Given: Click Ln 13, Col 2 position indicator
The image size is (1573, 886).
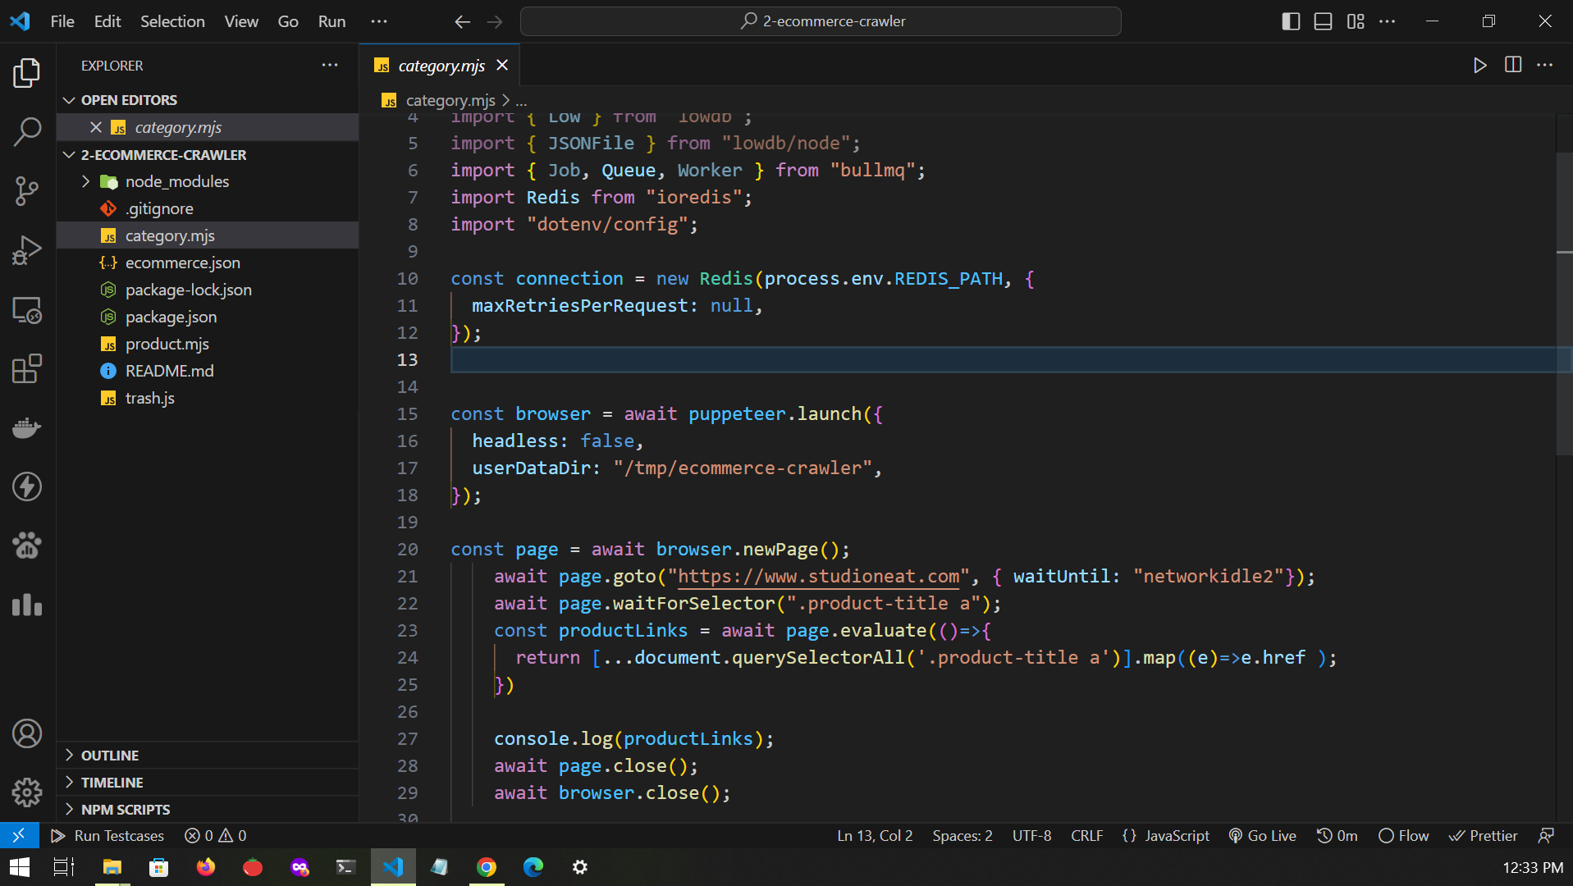Looking at the screenshot, I should pos(875,835).
